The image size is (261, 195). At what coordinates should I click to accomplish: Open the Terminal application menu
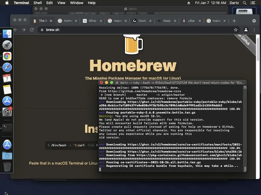[21, 3]
